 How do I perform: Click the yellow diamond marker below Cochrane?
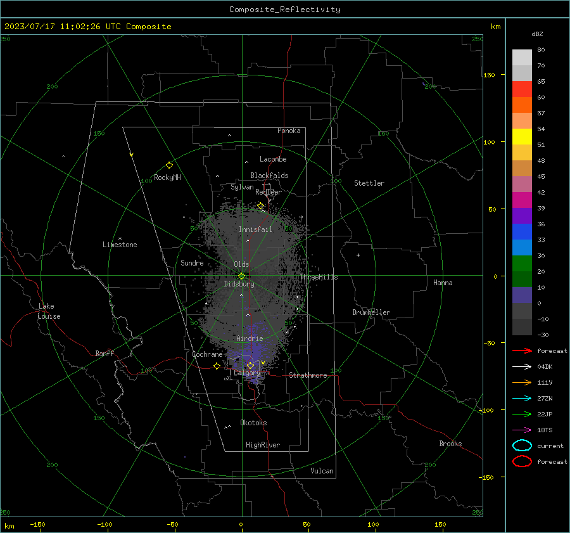click(x=217, y=366)
